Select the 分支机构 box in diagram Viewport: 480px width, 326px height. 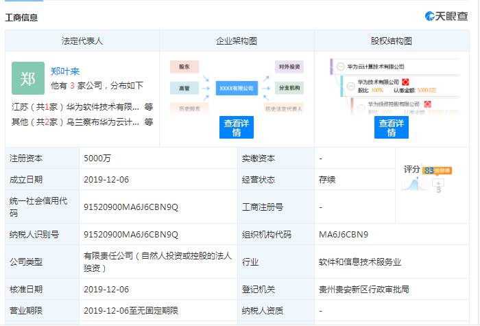289,88
